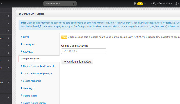This screenshot has height=104, width=180.
Task: Click the Busca Rápida search field
Action: tap(60, 4)
